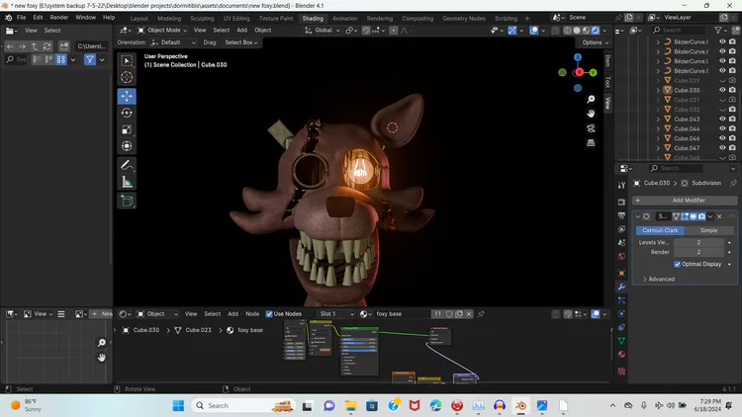Open the Slot 1 dropdown
The width and height of the screenshot is (742, 417).
(x=336, y=314)
